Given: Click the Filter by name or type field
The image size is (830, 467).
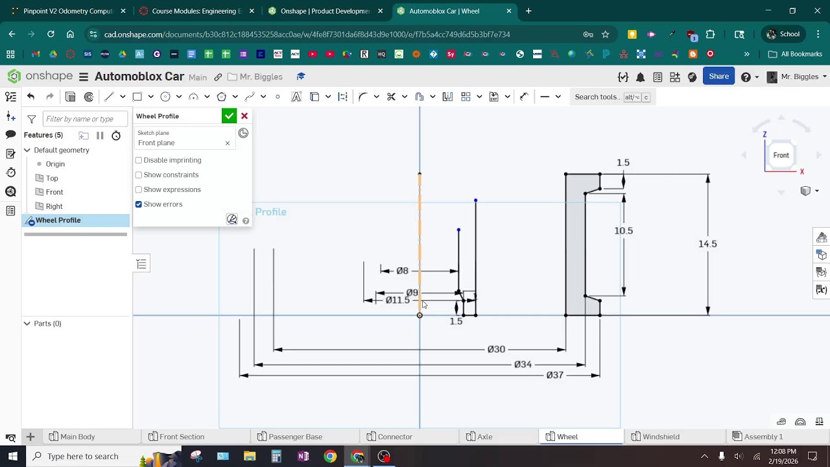Looking at the screenshot, I should (x=85, y=119).
